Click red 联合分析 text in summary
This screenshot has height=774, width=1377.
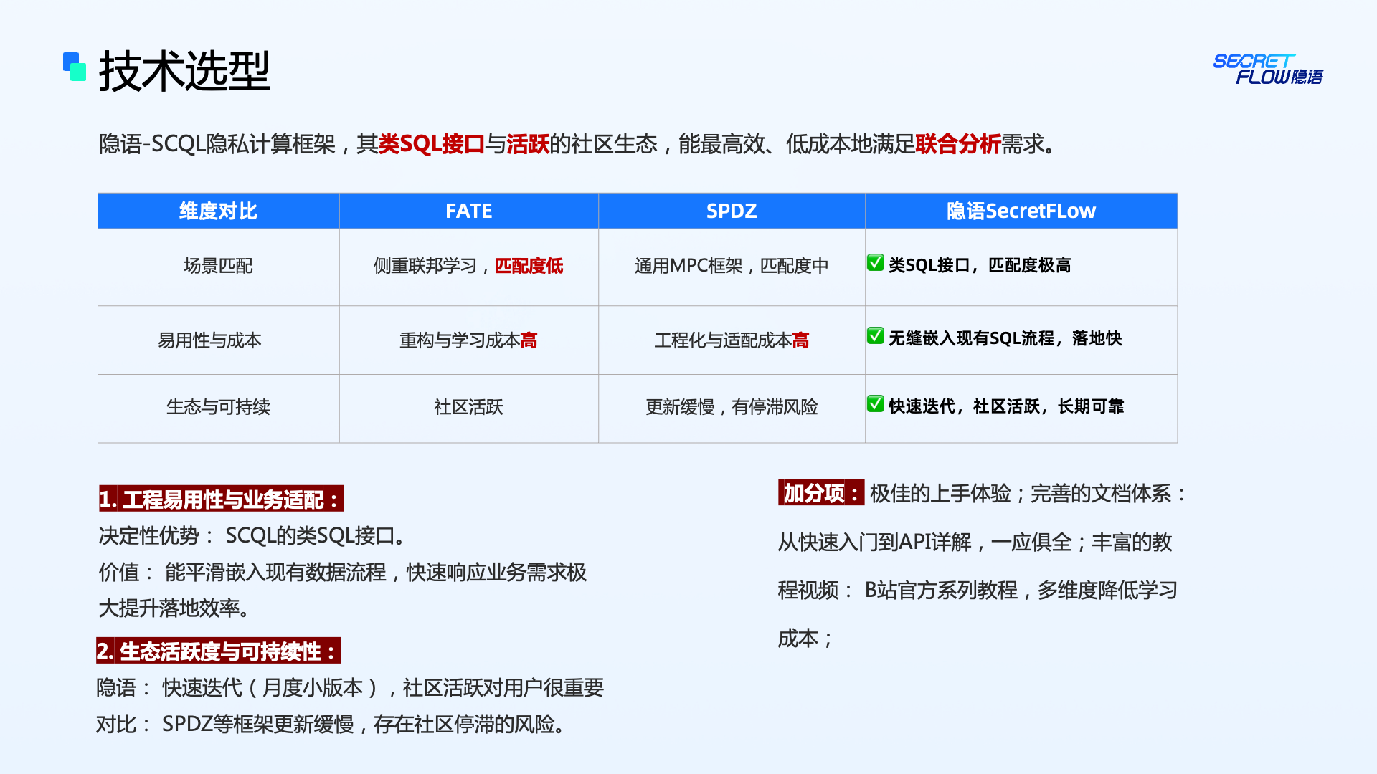[957, 144]
